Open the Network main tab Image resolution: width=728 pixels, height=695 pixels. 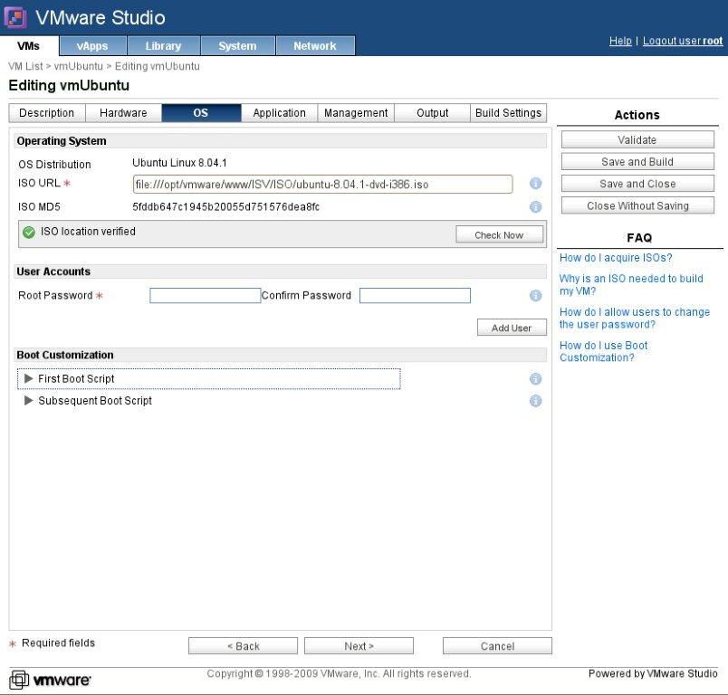(315, 46)
